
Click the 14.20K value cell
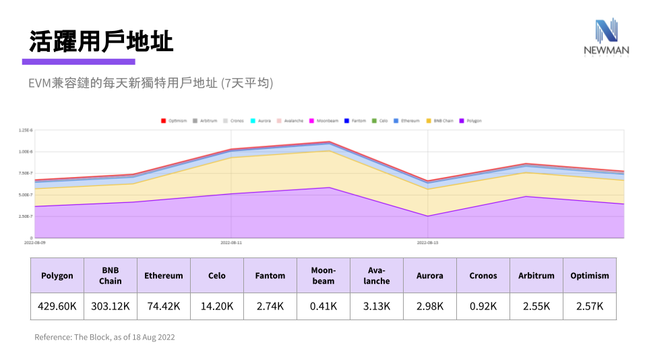click(216, 306)
